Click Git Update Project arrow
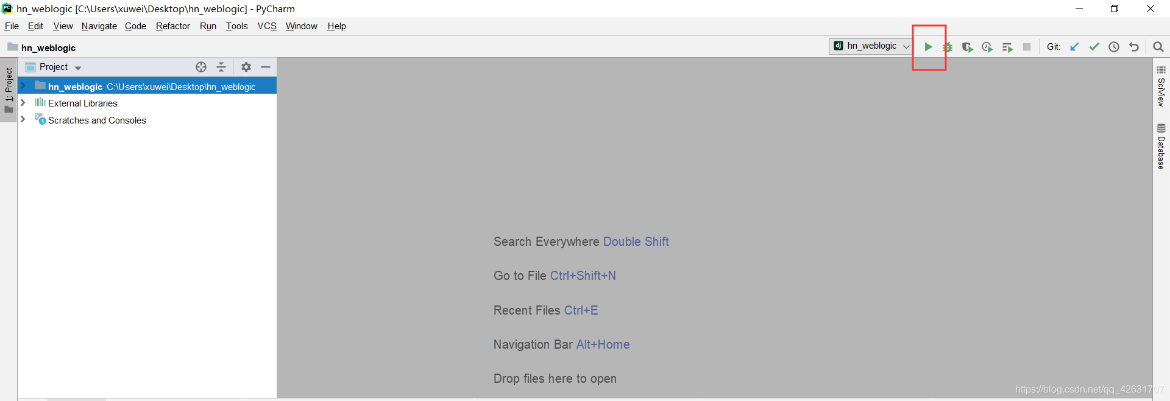This screenshot has width=1170, height=401. (x=1074, y=47)
